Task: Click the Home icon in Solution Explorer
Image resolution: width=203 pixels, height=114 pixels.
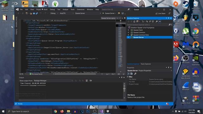Action: pos(134,22)
